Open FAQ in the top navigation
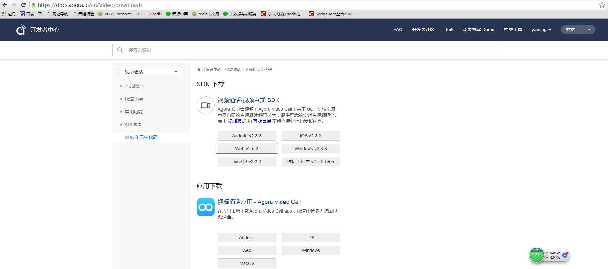 pyautogui.click(x=398, y=30)
